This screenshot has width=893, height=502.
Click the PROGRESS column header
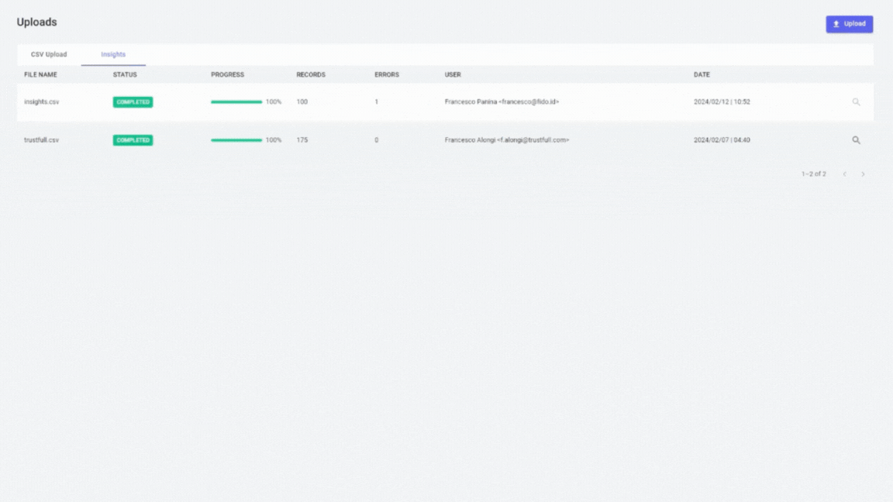tap(227, 74)
